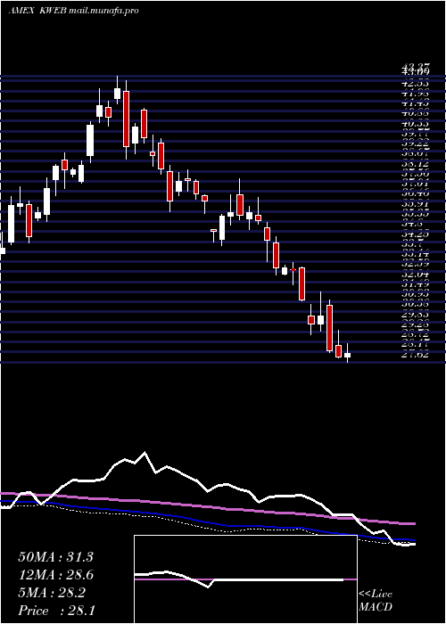This screenshot has height=624, width=446.
Task: Click the last white candlestick on chart
Action: (348, 355)
